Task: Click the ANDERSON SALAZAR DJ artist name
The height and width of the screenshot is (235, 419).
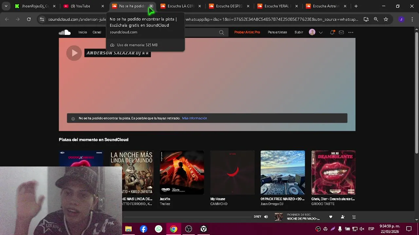Action: pos(118,53)
